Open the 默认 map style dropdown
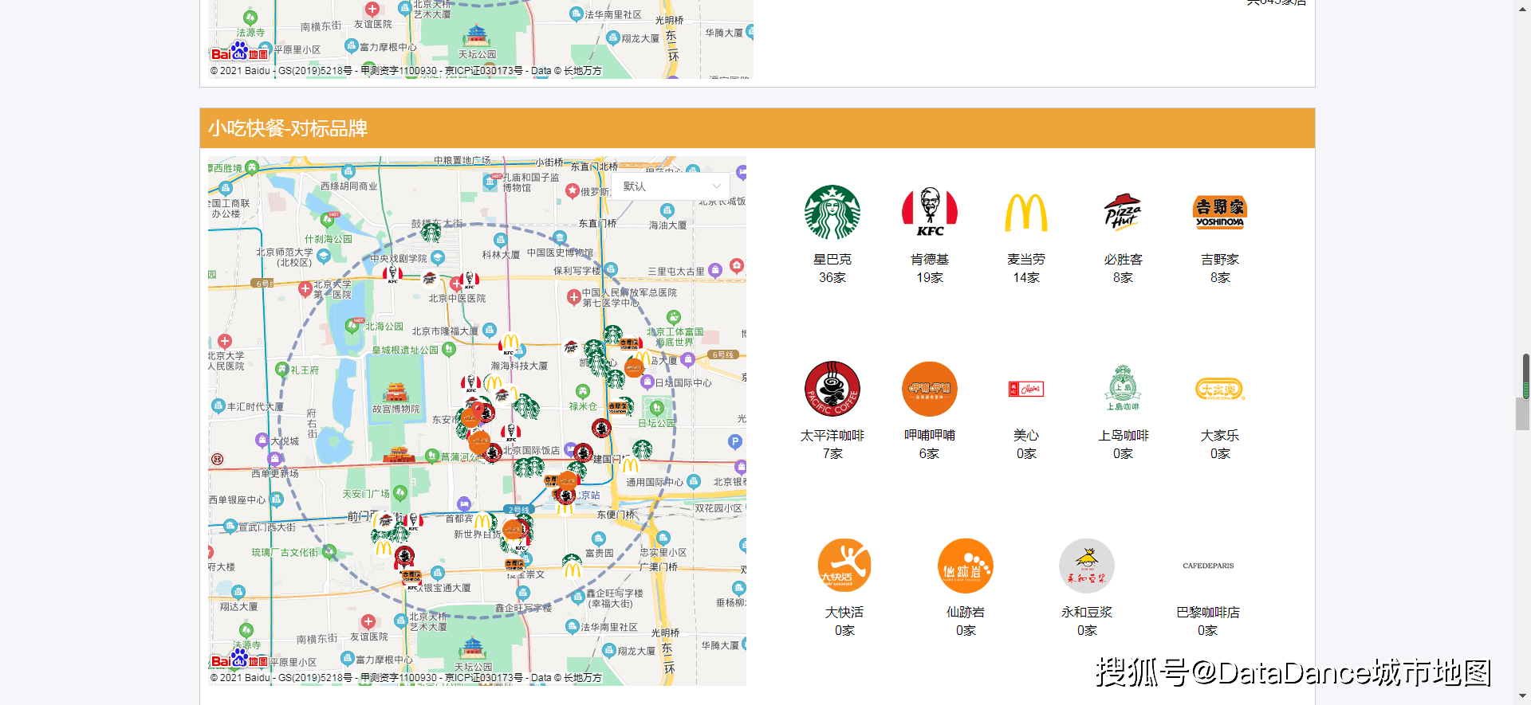Viewport: 1531px width, 705px height. click(x=671, y=186)
